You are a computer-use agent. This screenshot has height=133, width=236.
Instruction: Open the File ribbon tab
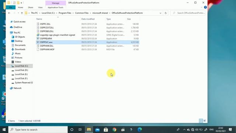tap(11, 7)
